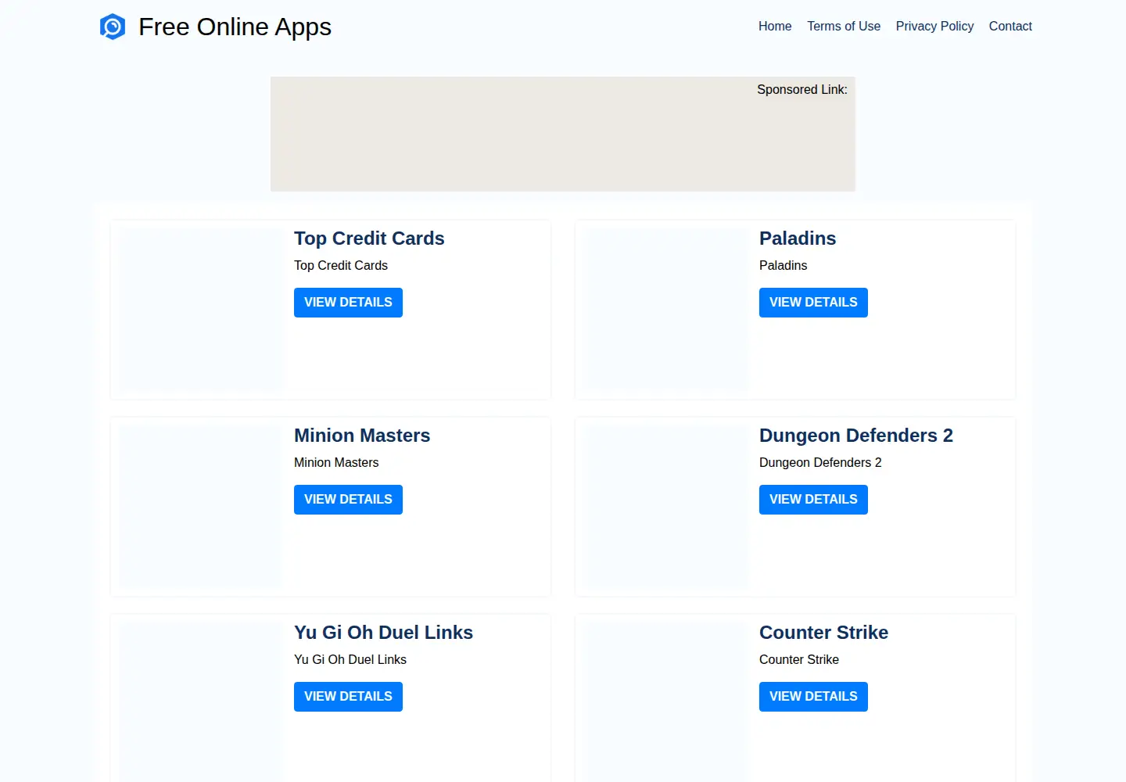Click View Details under Dungeon Defenders 2
1126x782 pixels.
coord(813,500)
